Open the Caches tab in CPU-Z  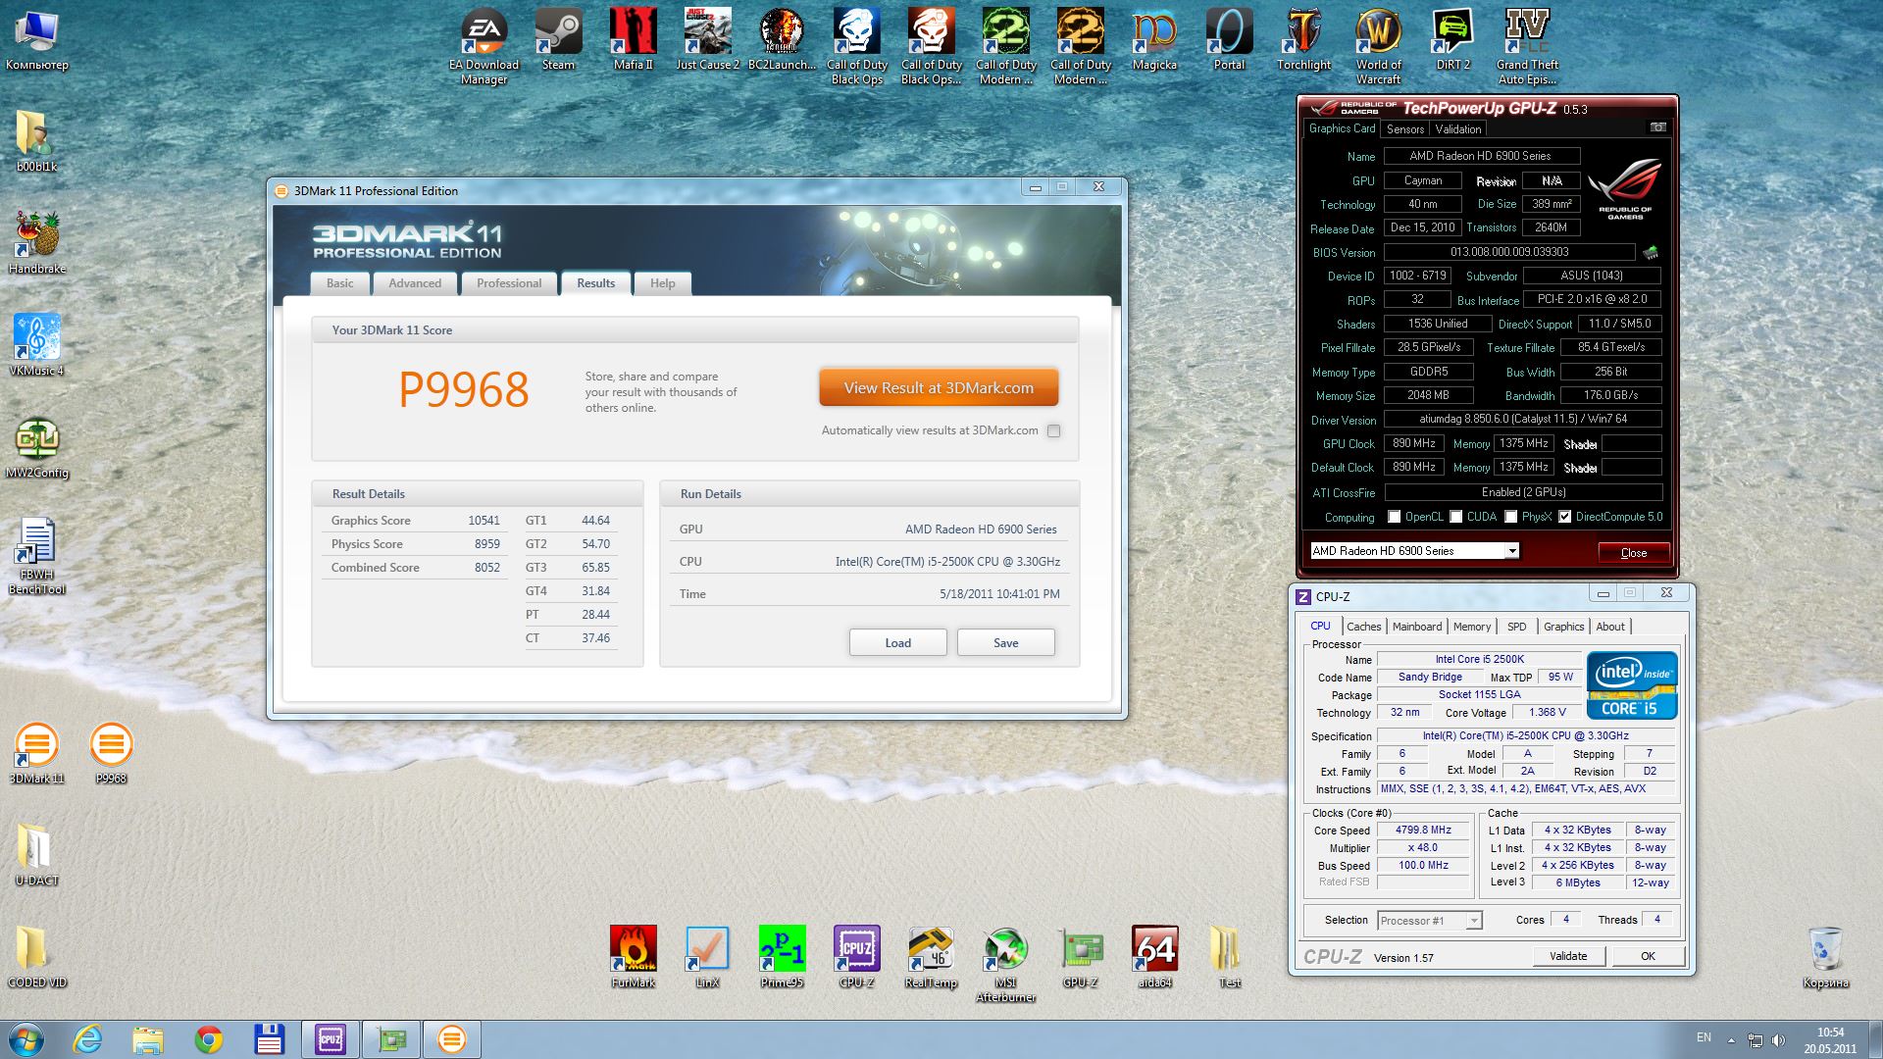coord(1363,627)
